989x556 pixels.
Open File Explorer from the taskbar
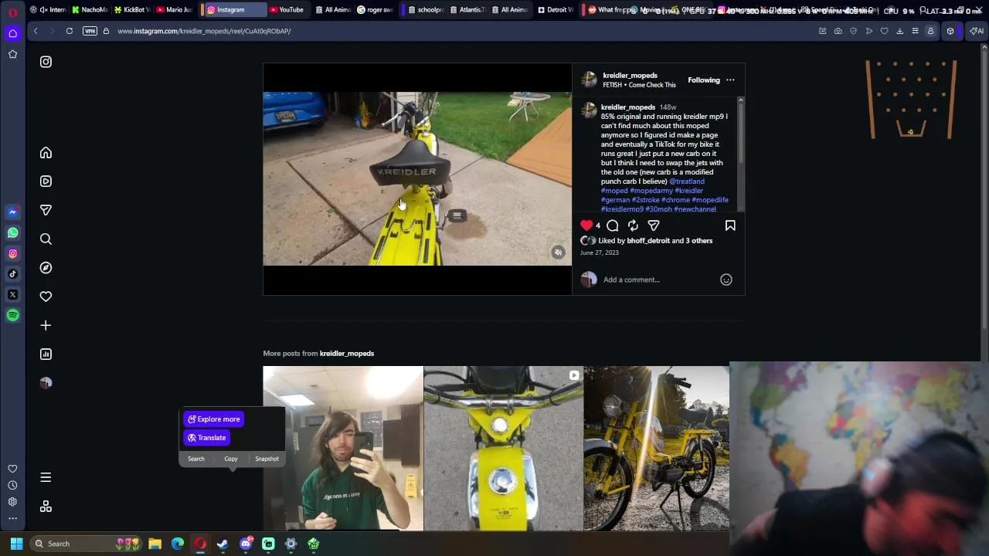coord(155,544)
